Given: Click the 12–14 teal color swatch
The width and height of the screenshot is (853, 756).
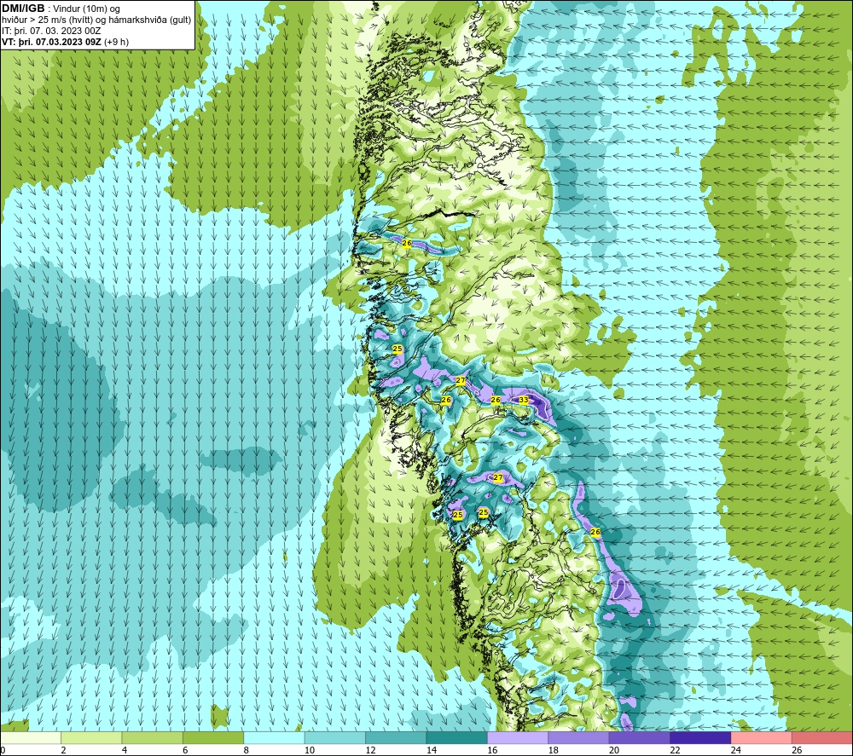Looking at the screenshot, I should (396, 738).
